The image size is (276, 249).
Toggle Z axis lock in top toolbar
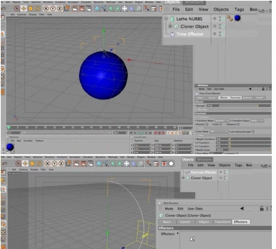59,8
